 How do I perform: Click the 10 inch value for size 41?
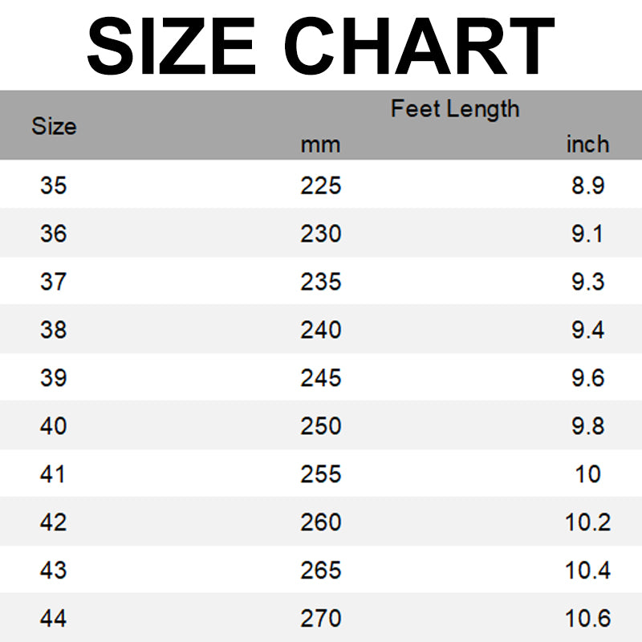(x=587, y=474)
